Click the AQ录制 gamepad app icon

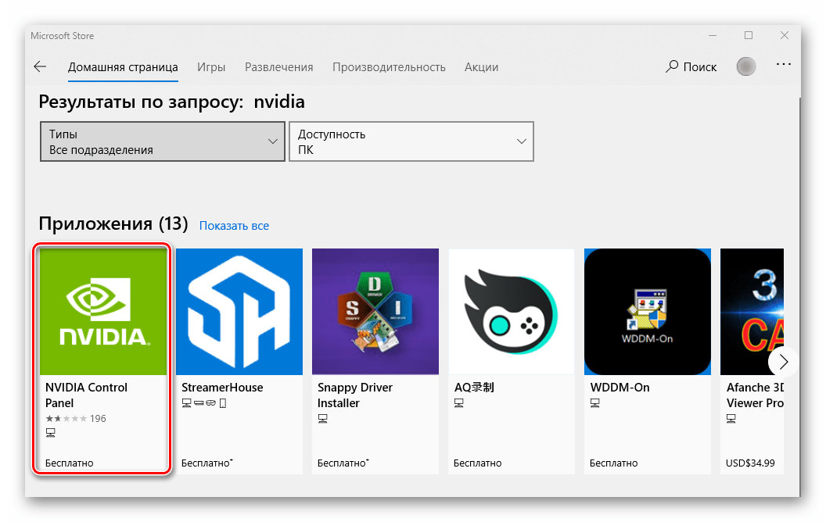(511, 312)
